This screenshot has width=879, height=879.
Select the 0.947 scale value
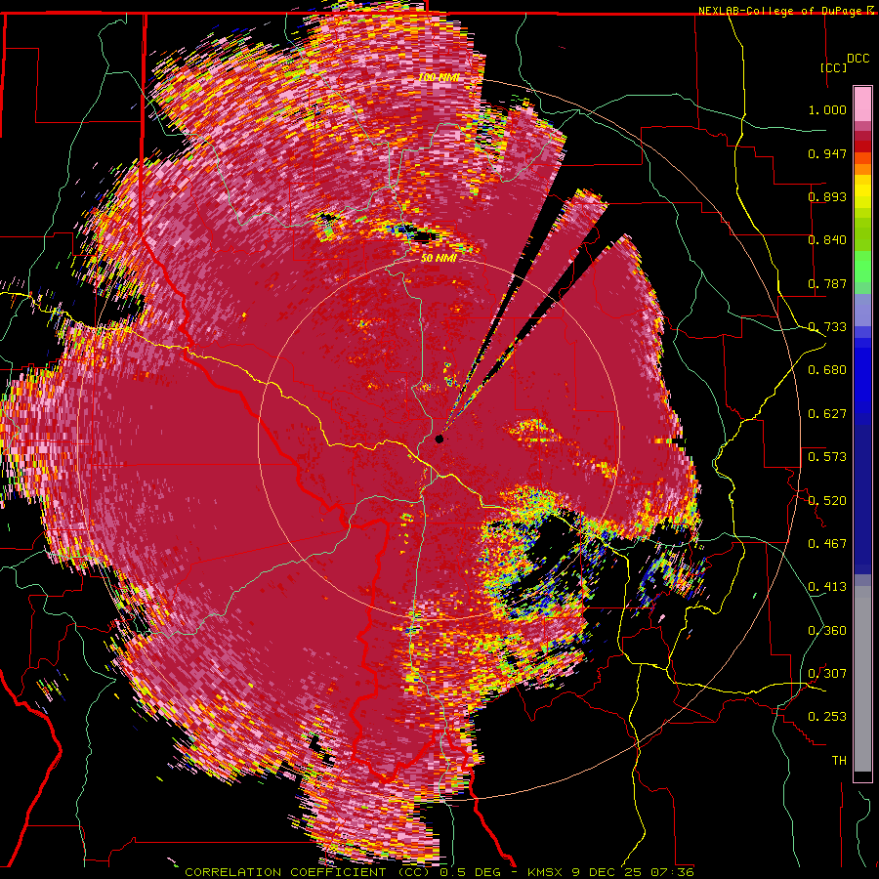(x=827, y=153)
